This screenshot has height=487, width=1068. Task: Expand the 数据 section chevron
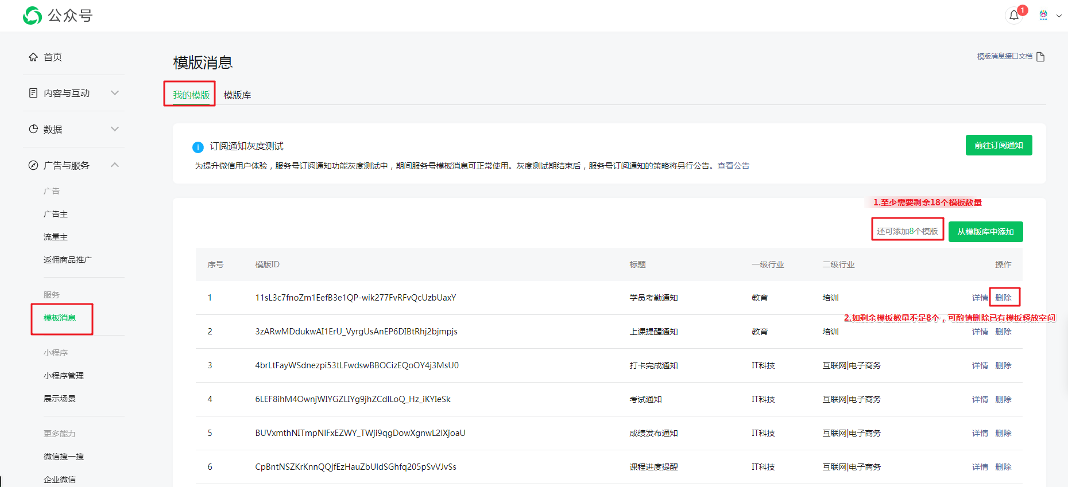pyautogui.click(x=115, y=129)
